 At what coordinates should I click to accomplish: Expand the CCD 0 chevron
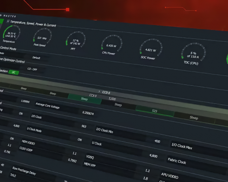click(99, 91)
